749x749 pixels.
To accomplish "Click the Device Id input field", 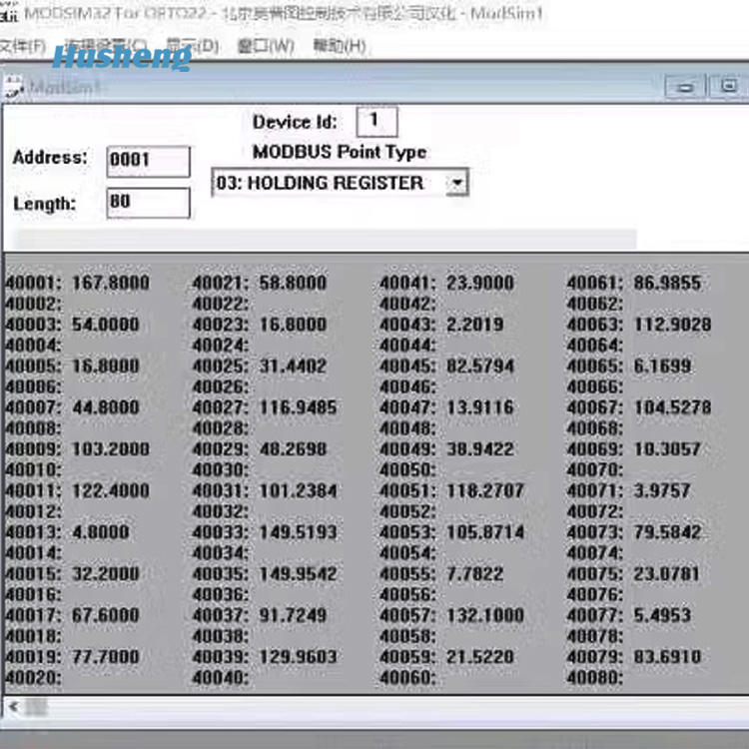I will pos(376,121).
